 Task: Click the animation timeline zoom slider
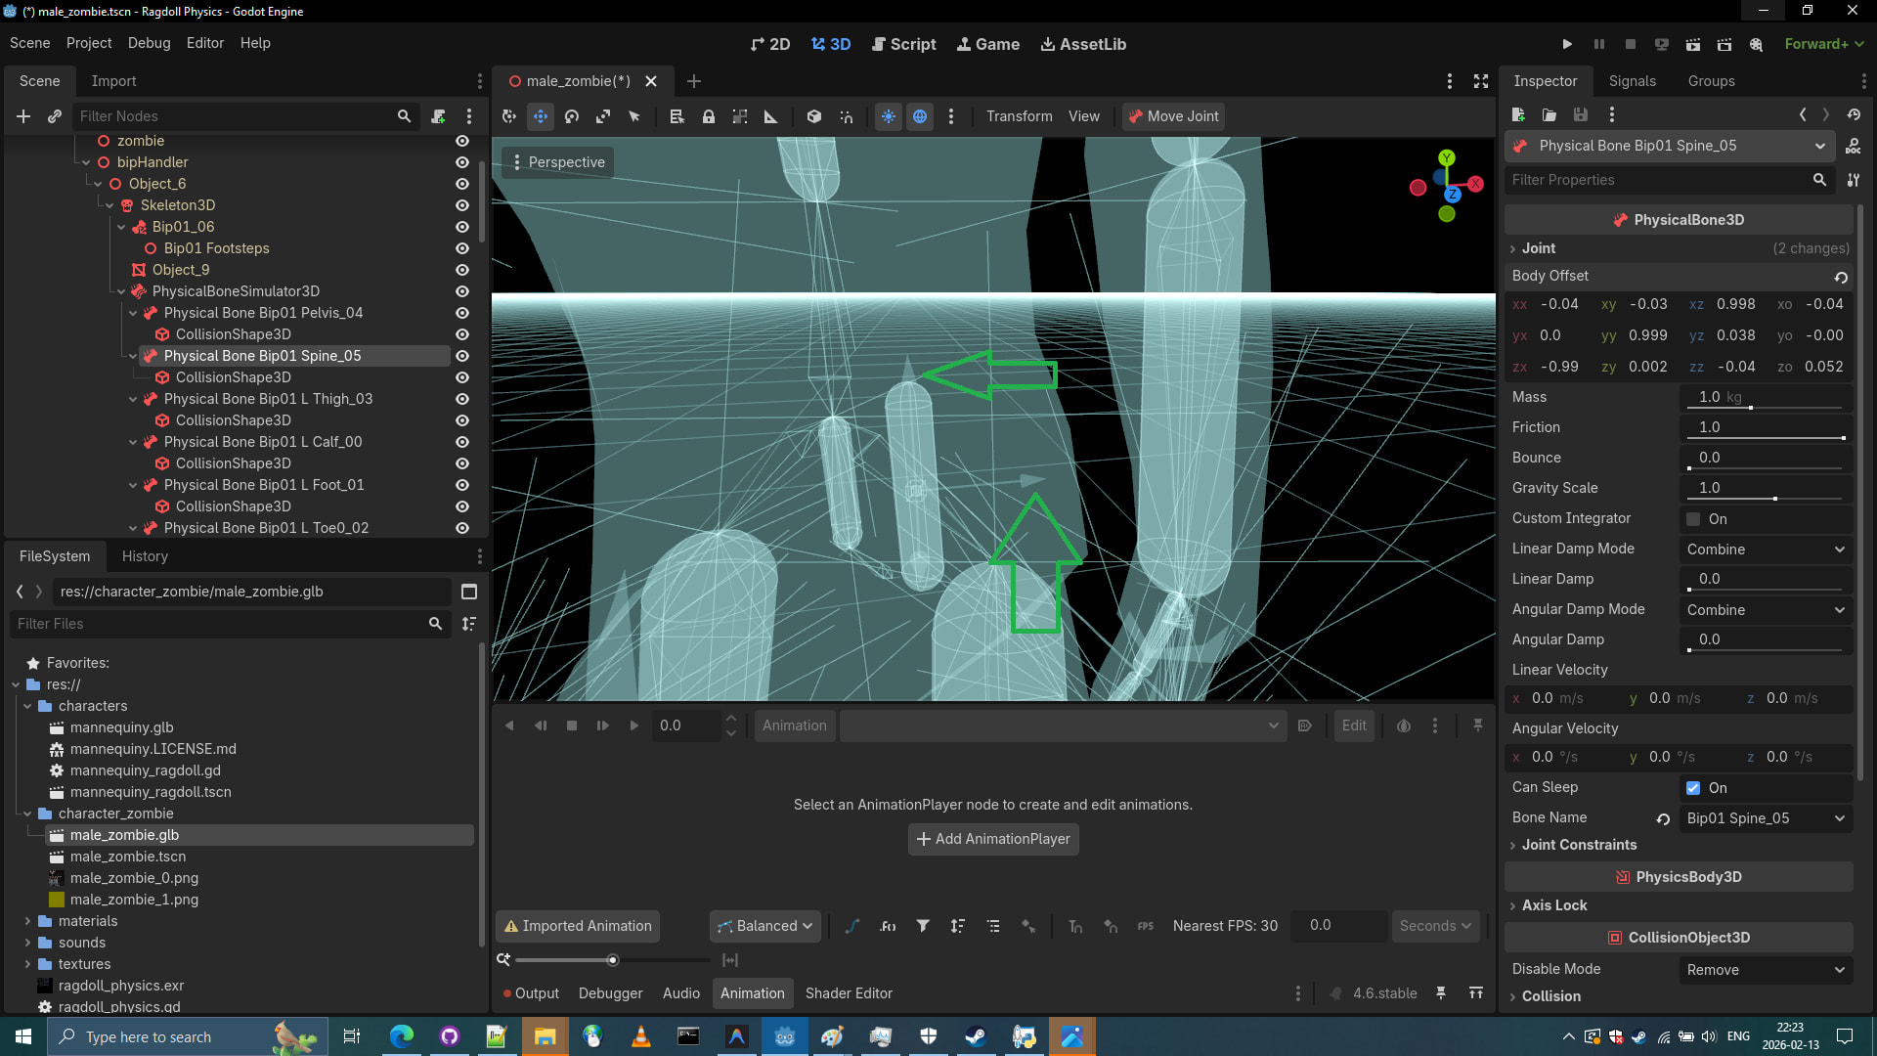pos(613,960)
